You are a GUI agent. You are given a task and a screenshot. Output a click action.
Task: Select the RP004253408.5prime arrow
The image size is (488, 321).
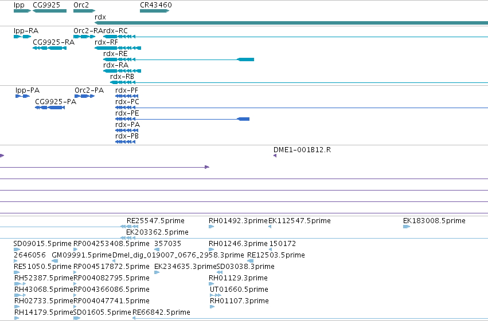pos(75,249)
